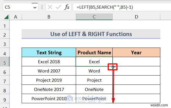Select cell 'Project 2019'
The image size is (171, 108).
tap(49, 80)
